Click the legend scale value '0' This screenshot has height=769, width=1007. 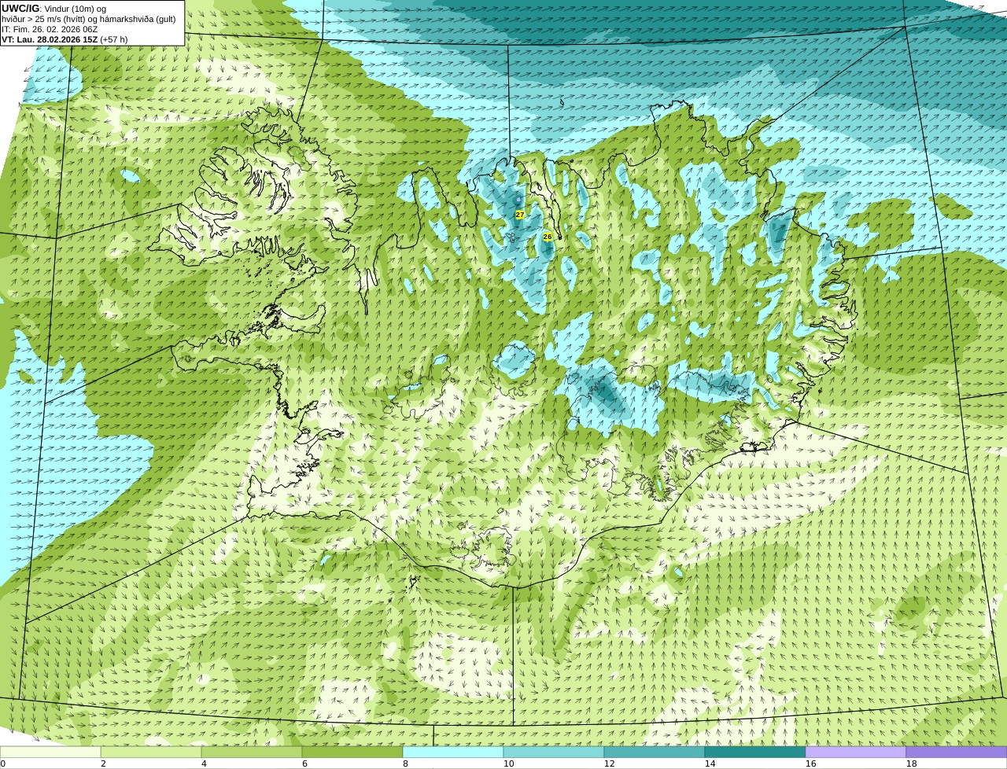pyautogui.click(x=2, y=763)
